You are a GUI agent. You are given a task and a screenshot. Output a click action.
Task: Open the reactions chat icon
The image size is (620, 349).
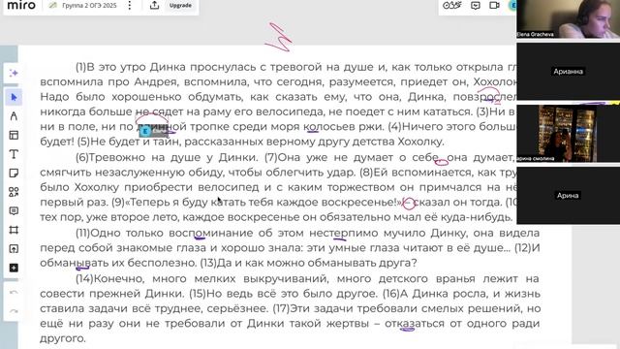476,5
